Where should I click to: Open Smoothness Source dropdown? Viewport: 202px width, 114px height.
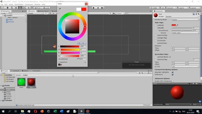tap(185, 33)
